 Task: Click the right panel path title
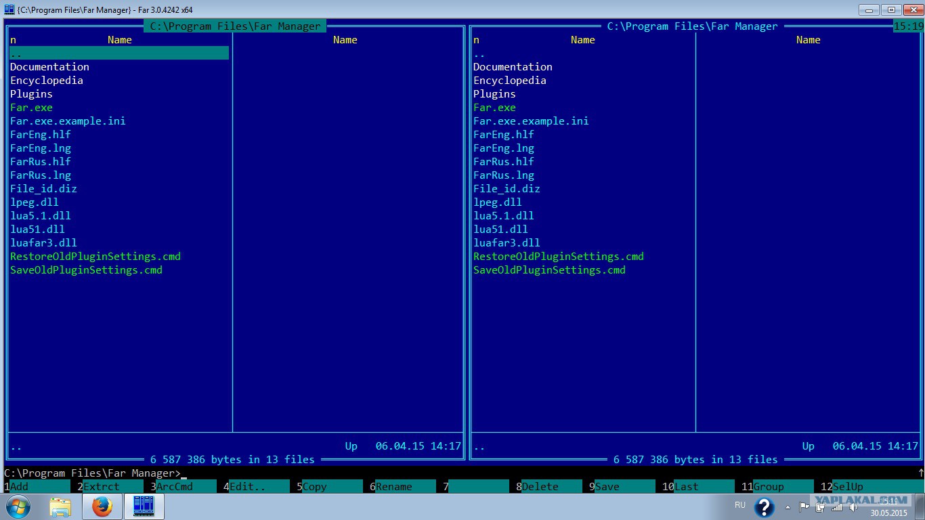[x=692, y=26]
